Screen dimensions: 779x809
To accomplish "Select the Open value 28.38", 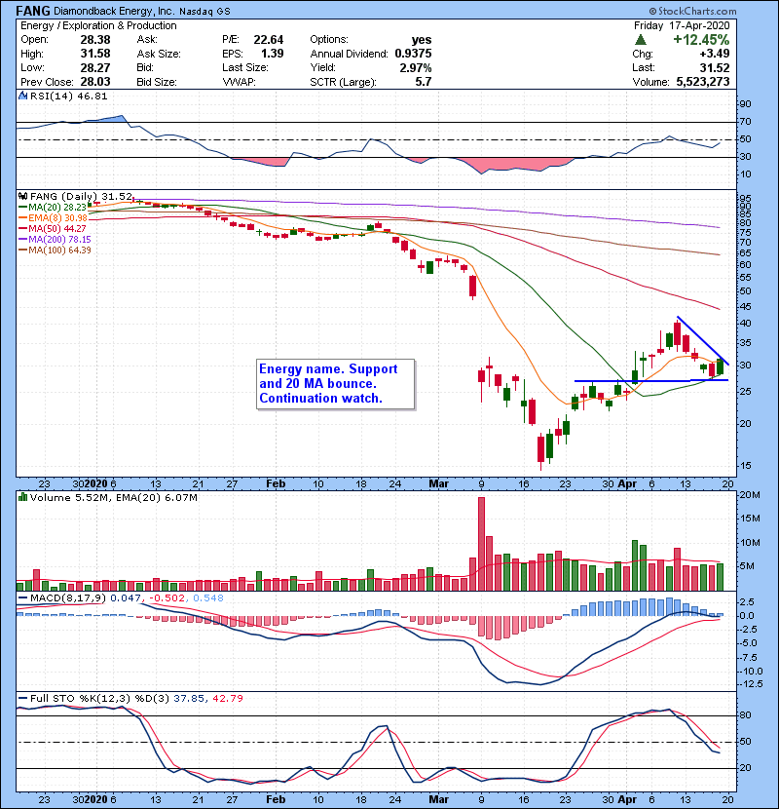I will point(95,40).
